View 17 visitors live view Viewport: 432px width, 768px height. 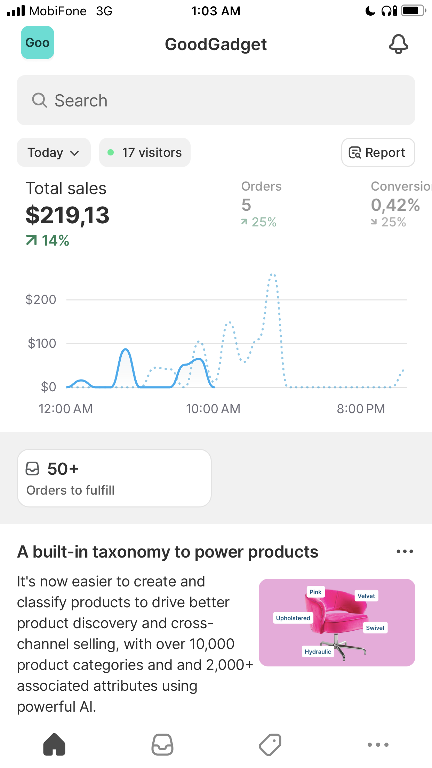[x=145, y=152]
